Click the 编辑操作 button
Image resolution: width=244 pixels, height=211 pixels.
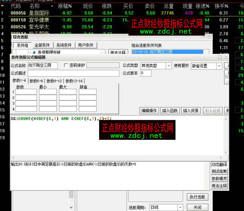149,111
